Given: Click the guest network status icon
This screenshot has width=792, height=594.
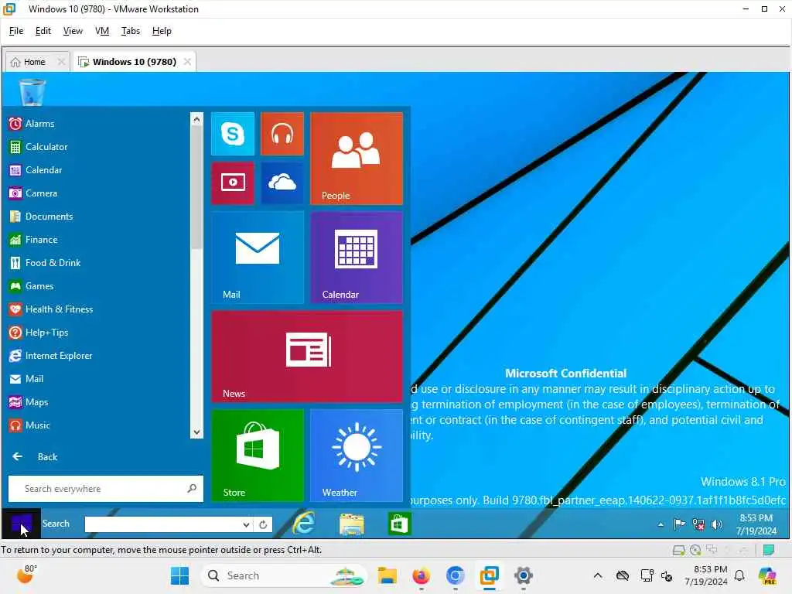Looking at the screenshot, I should [698, 524].
